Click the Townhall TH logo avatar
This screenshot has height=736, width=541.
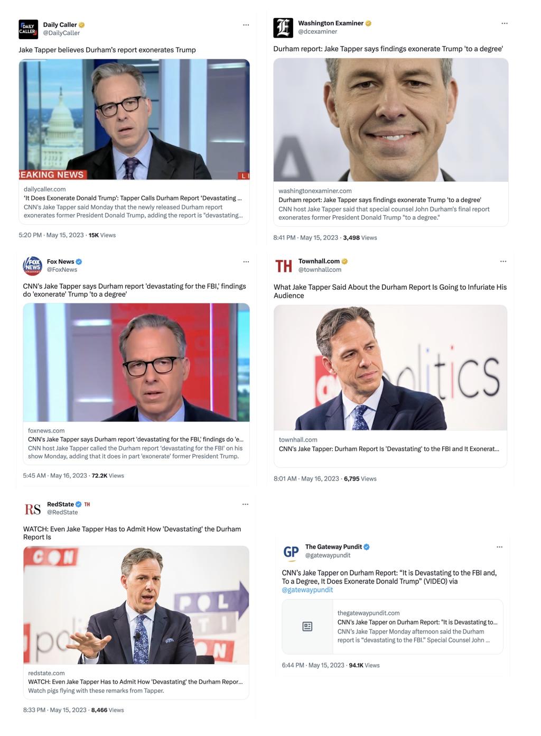(283, 266)
